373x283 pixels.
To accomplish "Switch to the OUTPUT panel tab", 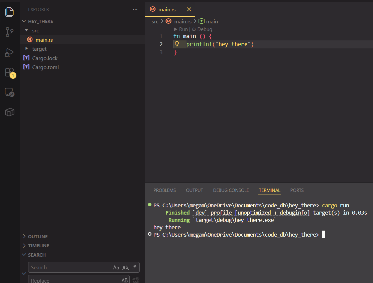I will coord(194,190).
